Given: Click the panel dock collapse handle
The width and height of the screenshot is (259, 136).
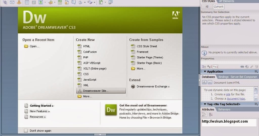Looking at the screenshot, I should point(199,80).
